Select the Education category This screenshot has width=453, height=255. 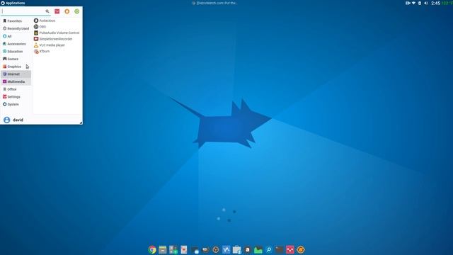16,51
